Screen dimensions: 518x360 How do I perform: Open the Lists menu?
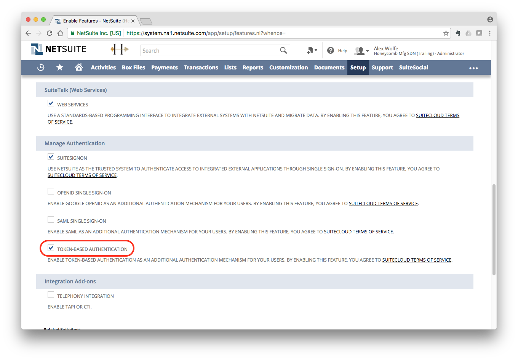click(230, 67)
